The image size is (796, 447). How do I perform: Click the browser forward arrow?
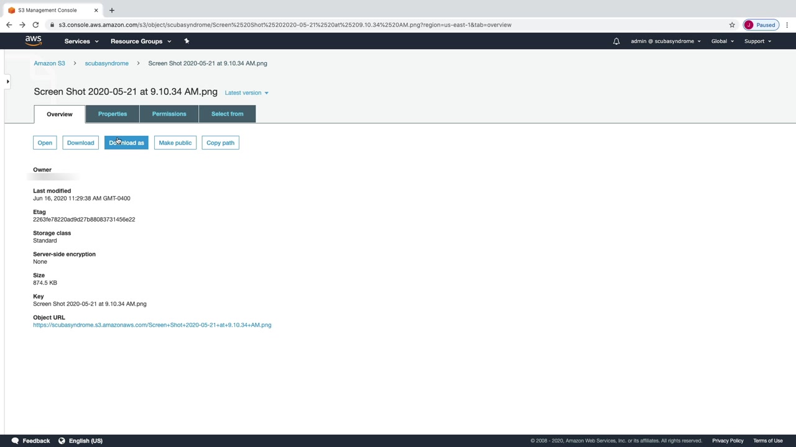[x=22, y=25]
